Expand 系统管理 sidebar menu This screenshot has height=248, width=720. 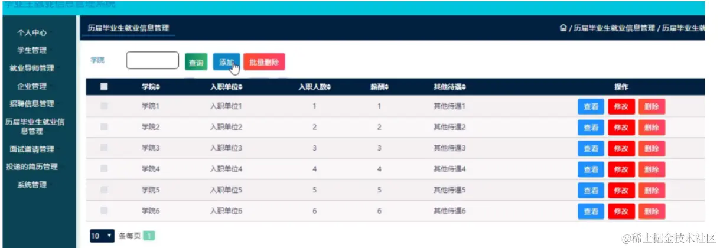click(32, 185)
